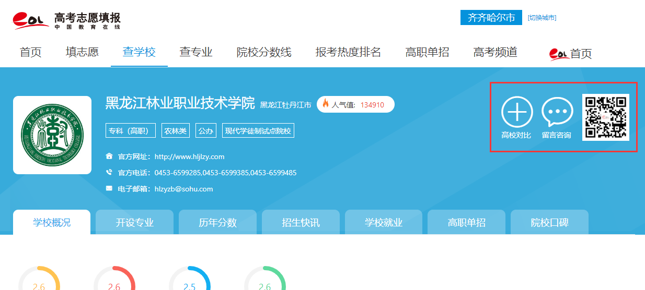
Task: Click the school name 黑龙江林业职业技术学院
Action: click(180, 103)
